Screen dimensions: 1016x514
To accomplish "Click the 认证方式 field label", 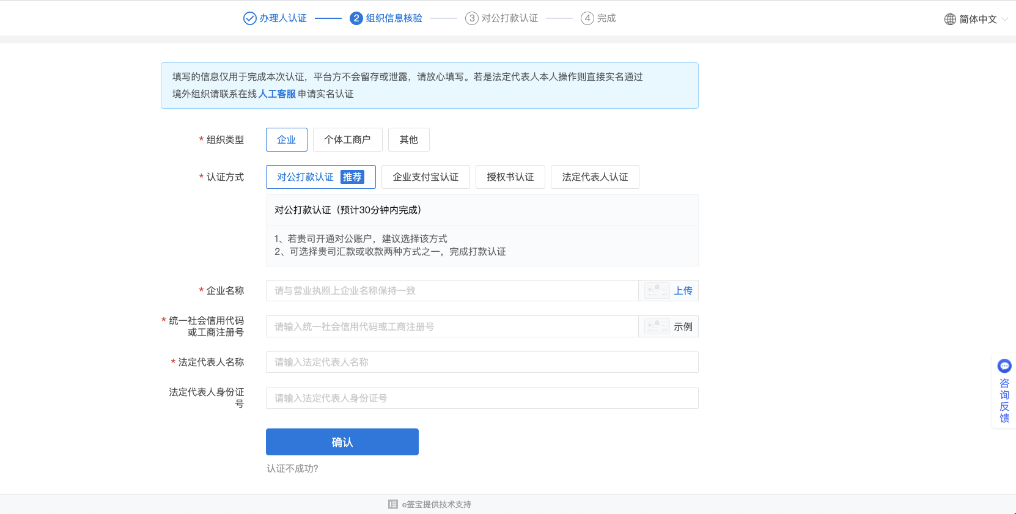I will click(x=225, y=177).
